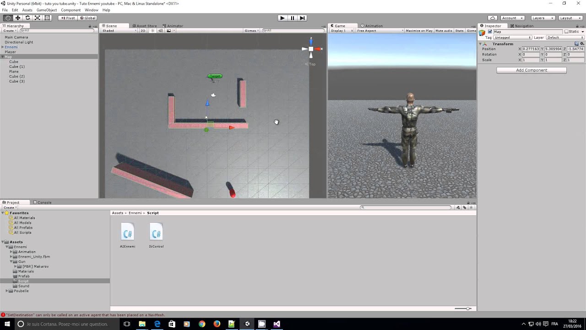Click Project search field

pyautogui.click(x=406, y=208)
